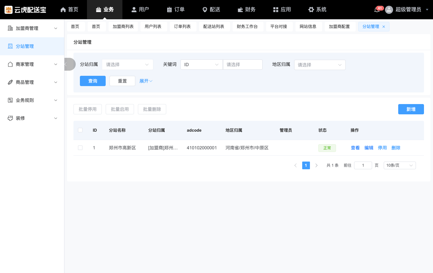Open the 关键词 ID type dropdown

[x=202, y=65]
